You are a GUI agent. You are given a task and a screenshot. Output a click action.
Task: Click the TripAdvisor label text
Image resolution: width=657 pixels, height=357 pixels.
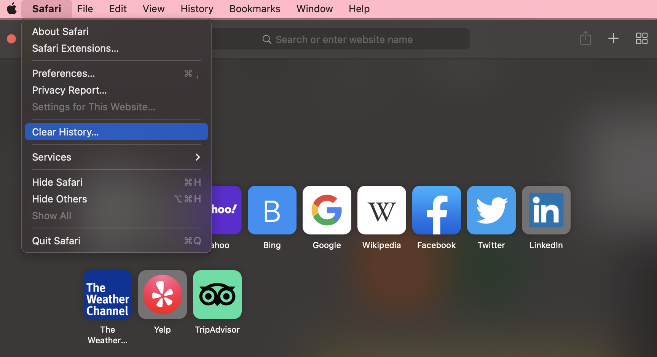click(217, 330)
